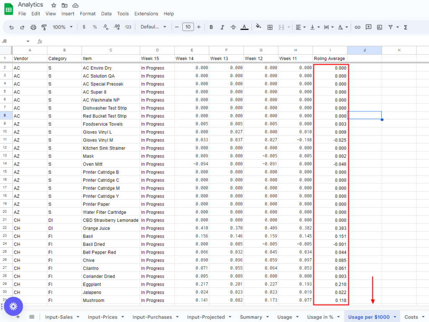429x322 pixels.
Task: Click the insert link icon
Action: [x=357, y=27]
